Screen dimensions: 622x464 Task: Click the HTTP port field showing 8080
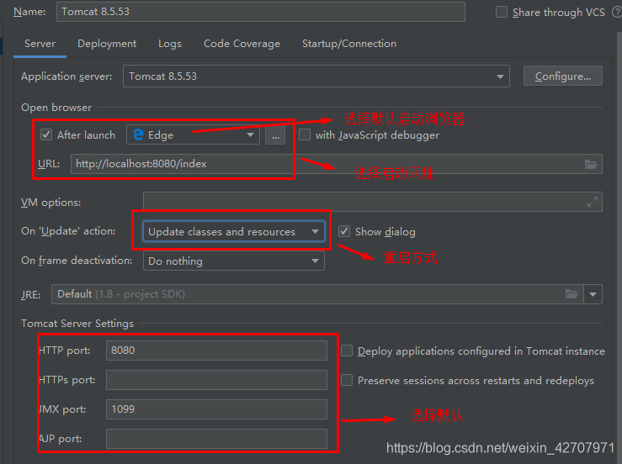216,351
